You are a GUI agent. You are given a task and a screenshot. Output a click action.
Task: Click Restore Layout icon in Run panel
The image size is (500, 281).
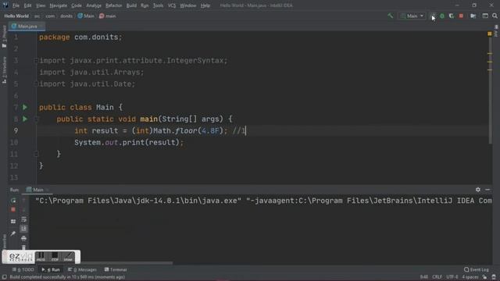13,222
